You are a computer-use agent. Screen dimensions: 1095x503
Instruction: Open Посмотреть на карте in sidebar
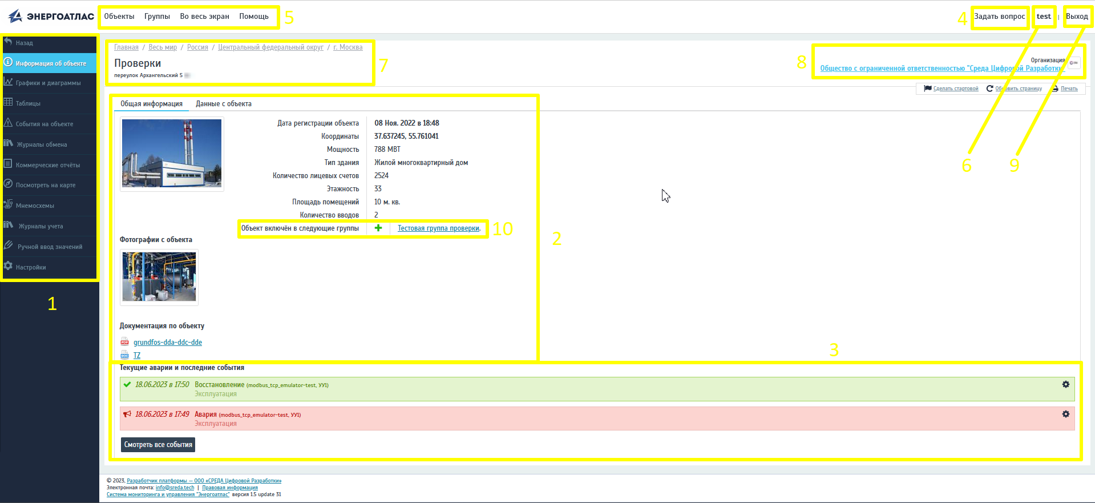click(46, 186)
